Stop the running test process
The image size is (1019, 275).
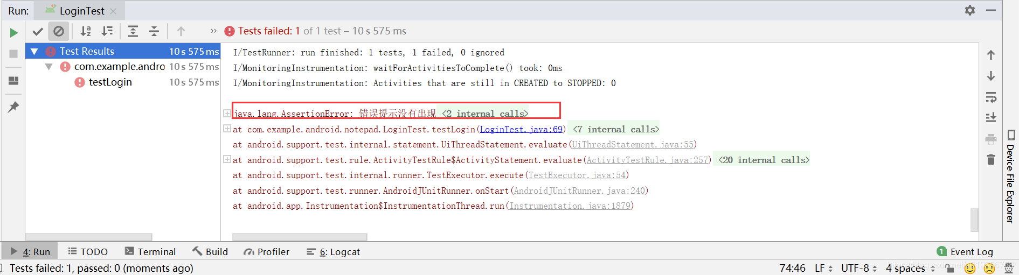coord(13,54)
